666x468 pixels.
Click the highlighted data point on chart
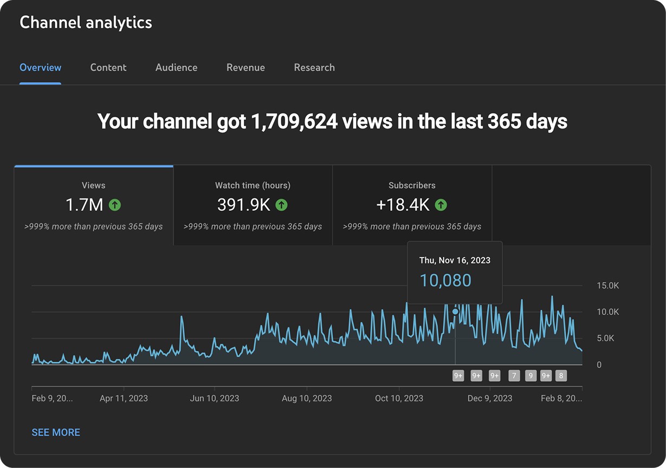(455, 311)
